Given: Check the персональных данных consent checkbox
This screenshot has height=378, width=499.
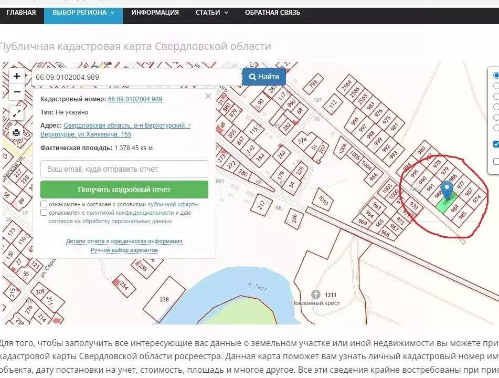Looking at the screenshot, I should [44, 213].
